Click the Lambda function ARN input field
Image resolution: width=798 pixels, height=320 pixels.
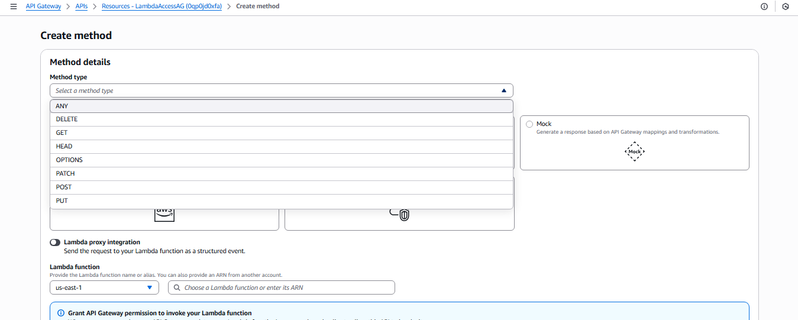[x=282, y=287]
